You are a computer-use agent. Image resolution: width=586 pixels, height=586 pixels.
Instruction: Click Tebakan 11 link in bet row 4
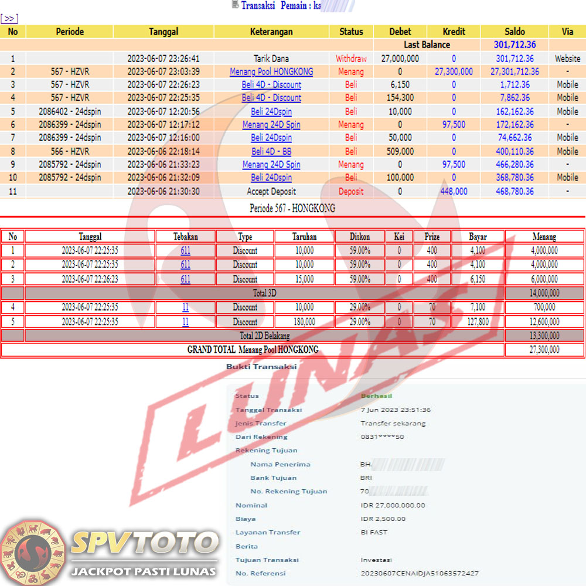tap(185, 307)
